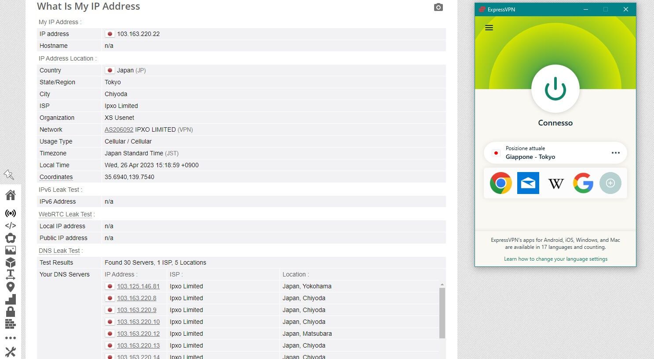This screenshot has height=359, width=654.
Task: Open the ExpressVPN hamburger menu
Action: (x=489, y=28)
